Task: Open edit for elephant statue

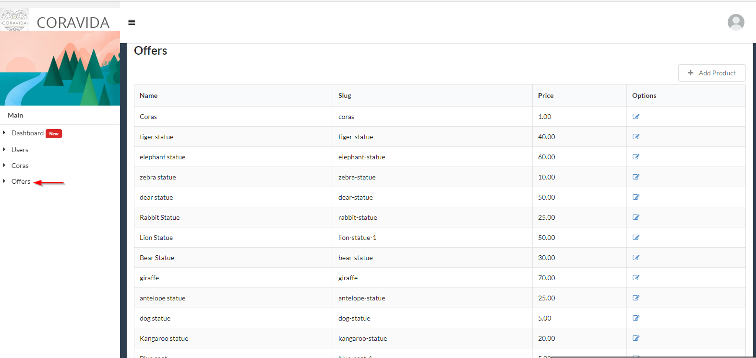Action: tap(636, 157)
